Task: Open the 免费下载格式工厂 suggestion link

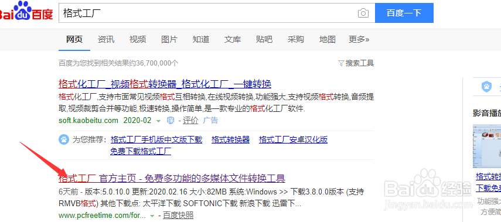Action: (x=141, y=151)
